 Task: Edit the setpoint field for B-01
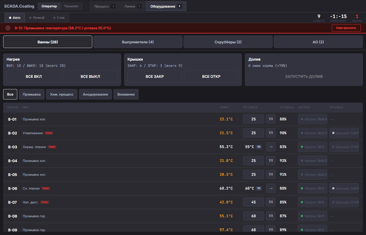(x=253, y=119)
